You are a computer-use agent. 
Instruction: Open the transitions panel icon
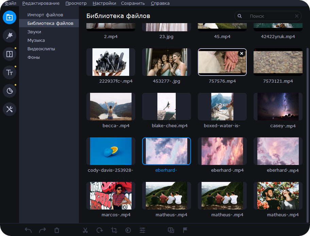10,54
